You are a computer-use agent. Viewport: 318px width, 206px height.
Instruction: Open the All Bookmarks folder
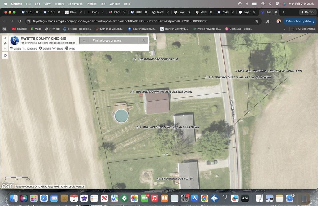304,29
